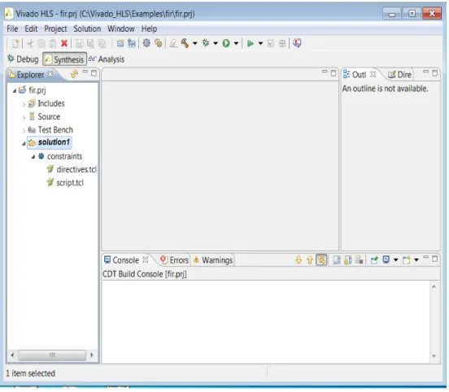
Task: Click console up arrow previous-error icon
Action: (310, 260)
